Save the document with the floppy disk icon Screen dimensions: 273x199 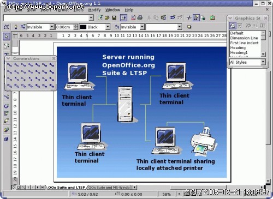[114, 17]
